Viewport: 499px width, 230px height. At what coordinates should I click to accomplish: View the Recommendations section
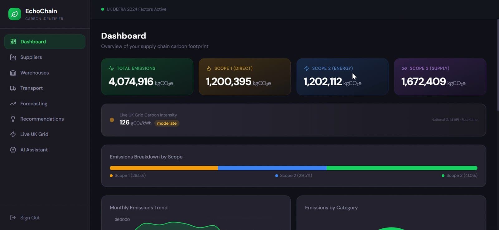point(45,119)
